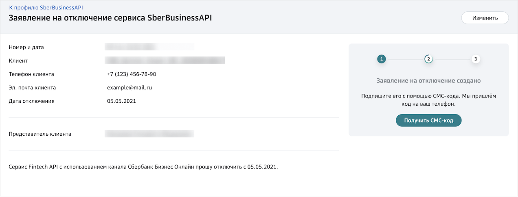The width and height of the screenshot is (518, 197).
Task: Click the blurred Клиент name value
Action: pos(165,61)
